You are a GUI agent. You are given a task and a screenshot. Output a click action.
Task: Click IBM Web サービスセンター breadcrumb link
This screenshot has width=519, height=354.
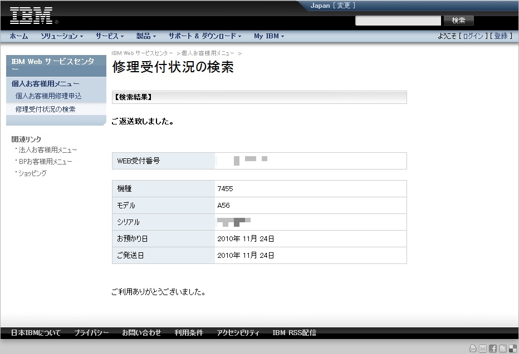pos(143,53)
